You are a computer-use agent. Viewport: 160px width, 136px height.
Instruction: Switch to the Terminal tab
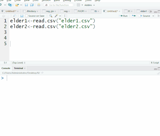click(18, 68)
